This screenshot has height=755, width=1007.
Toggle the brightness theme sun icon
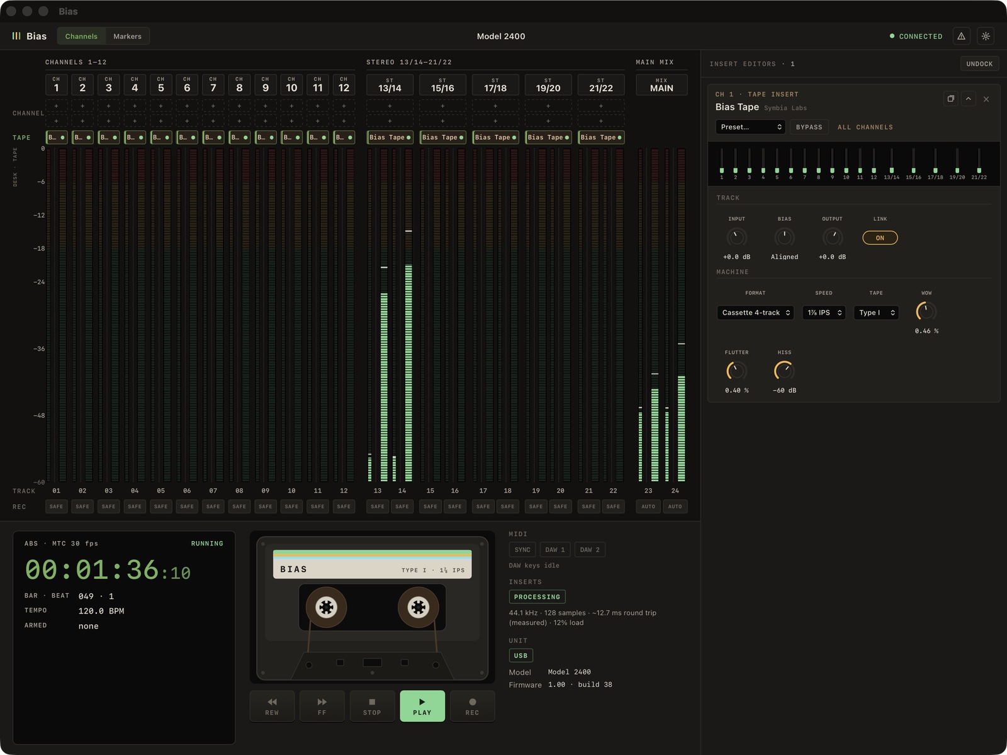[986, 36]
